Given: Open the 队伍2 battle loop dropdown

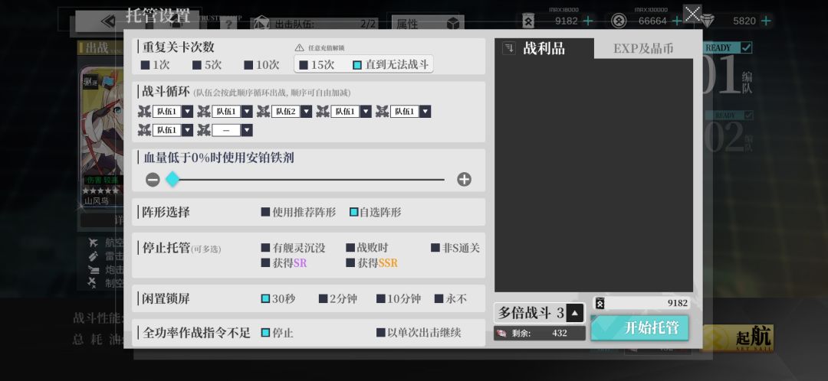Looking at the screenshot, I should pyautogui.click(x=306, y=112).
